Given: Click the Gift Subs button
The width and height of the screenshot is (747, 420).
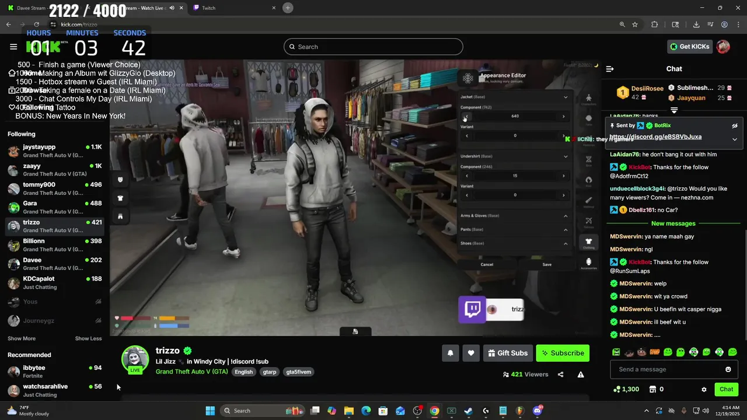Looking at the screenshot, I should point(508,353).
